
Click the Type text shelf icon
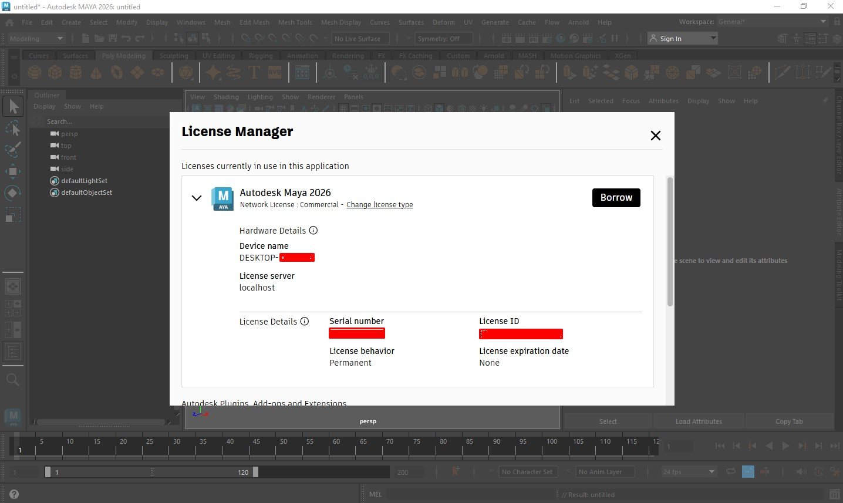click(254, 73)
